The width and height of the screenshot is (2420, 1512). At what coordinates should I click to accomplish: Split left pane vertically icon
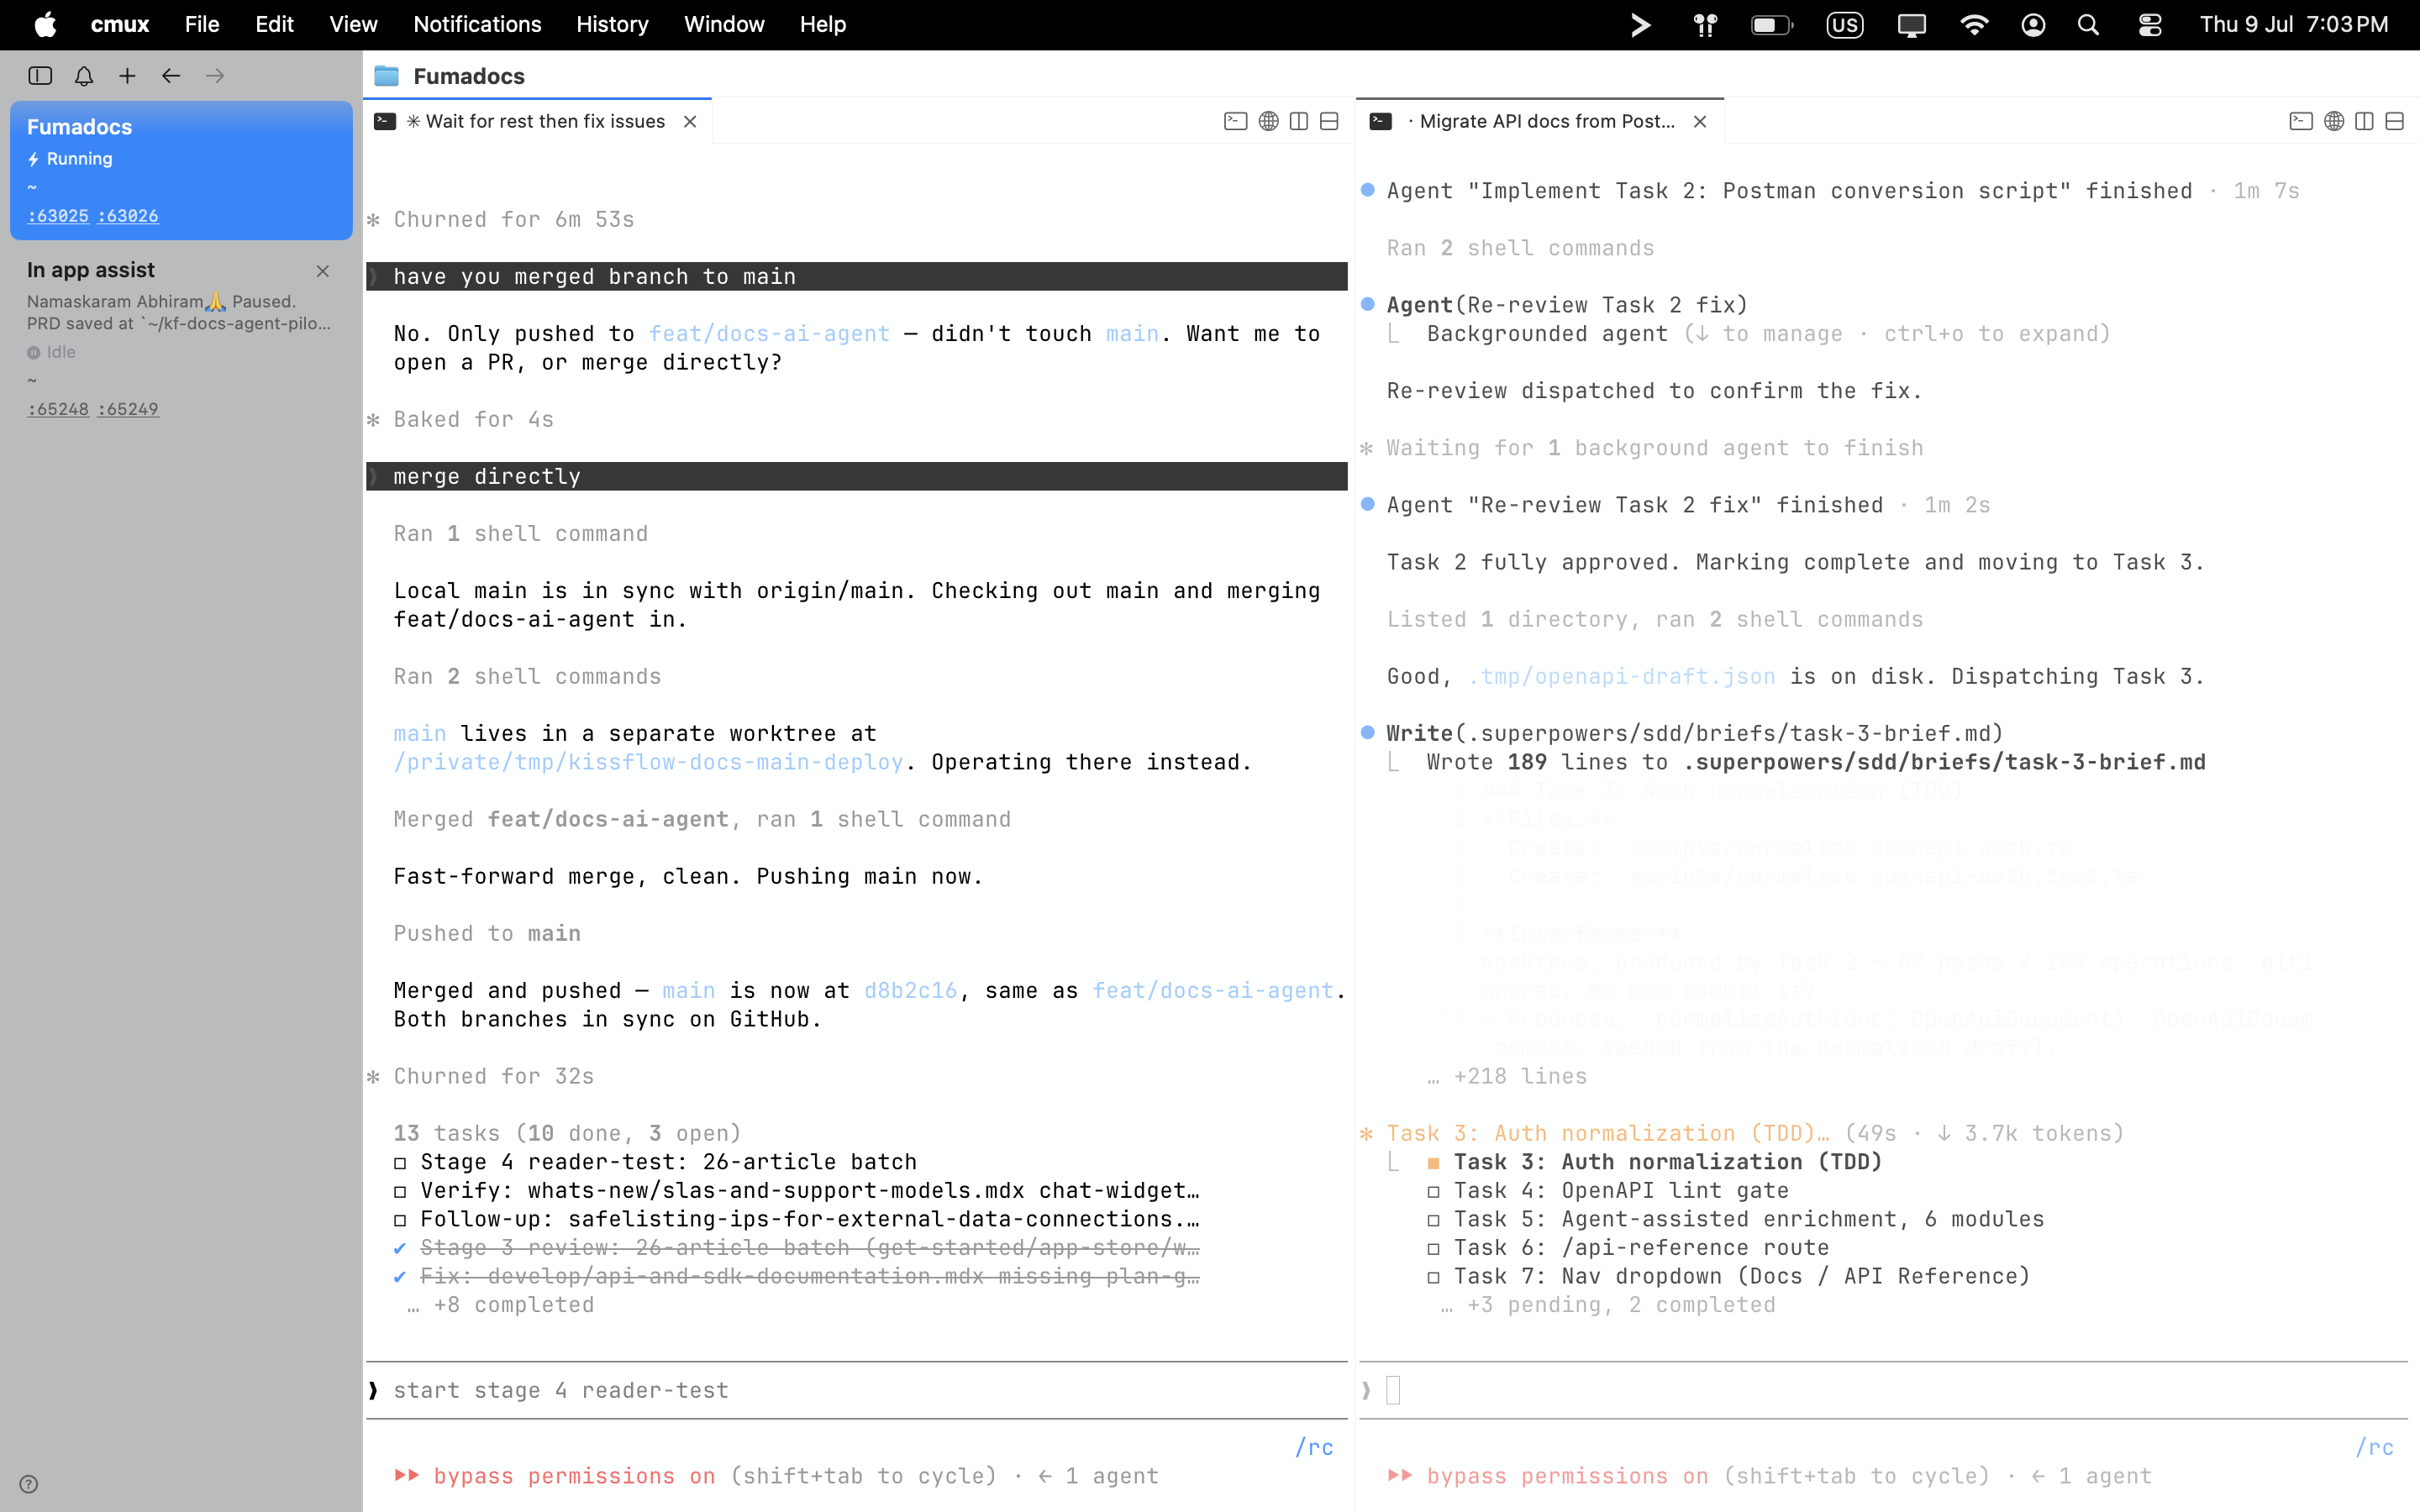tap(1299, 121)
